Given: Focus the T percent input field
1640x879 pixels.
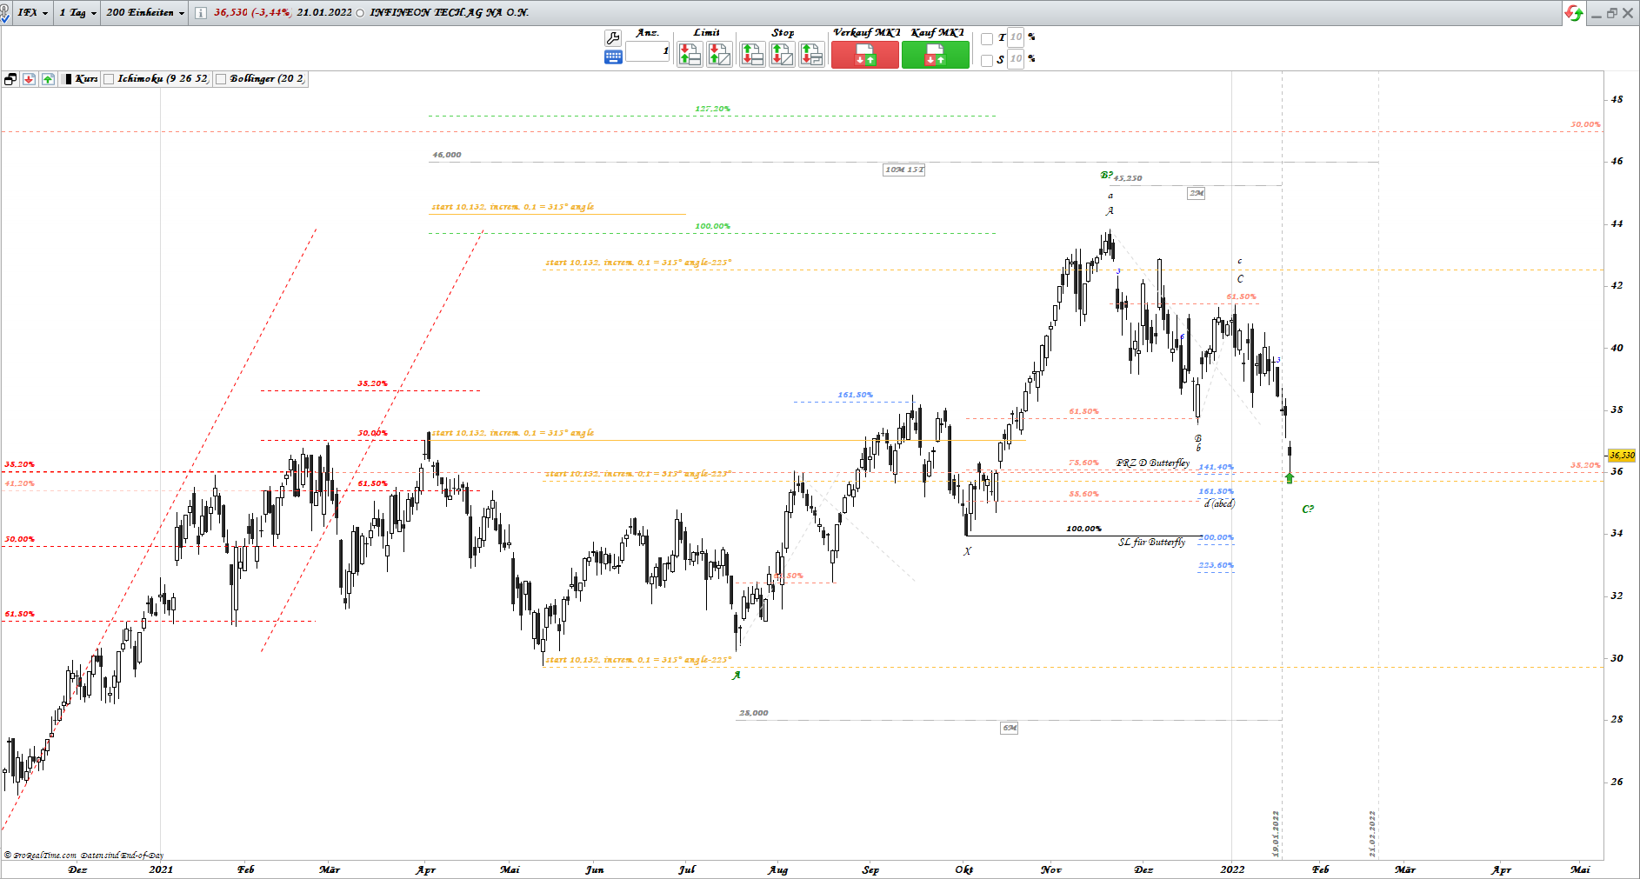Looking at the screenshot, I should [1016, 37].
